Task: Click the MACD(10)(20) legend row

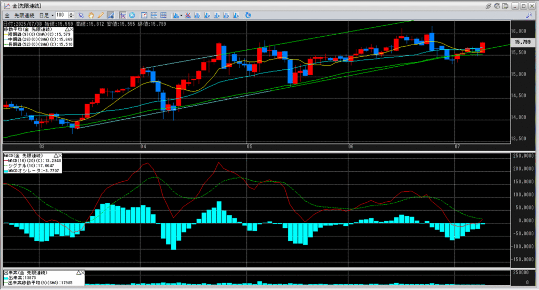Action: 33,161
